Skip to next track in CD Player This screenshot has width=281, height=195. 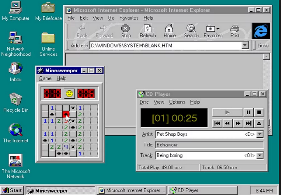(248, 123)
